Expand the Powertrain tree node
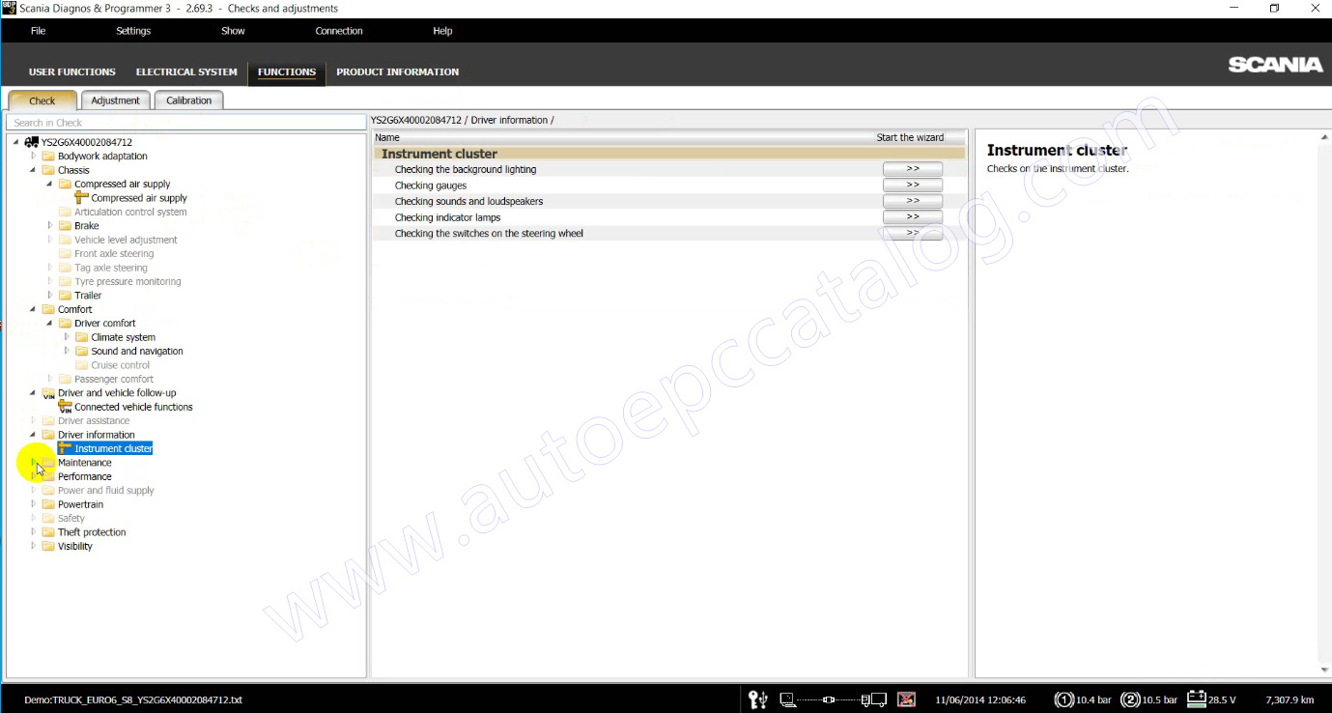This screenshot has height=713, width=1332. (34, 504)
